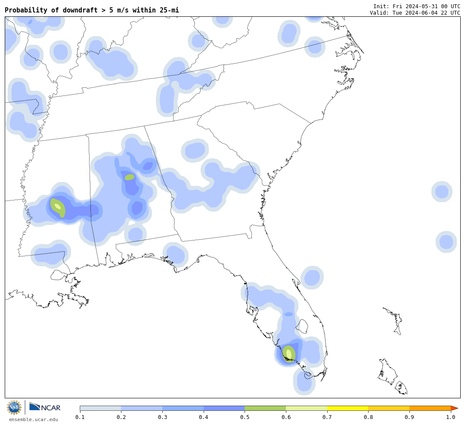The height and width of the screenshot is (425, 465).
Task: Click the 0.5 colorbar tick label
Action: pyautogui.click(x=245, y=417)
